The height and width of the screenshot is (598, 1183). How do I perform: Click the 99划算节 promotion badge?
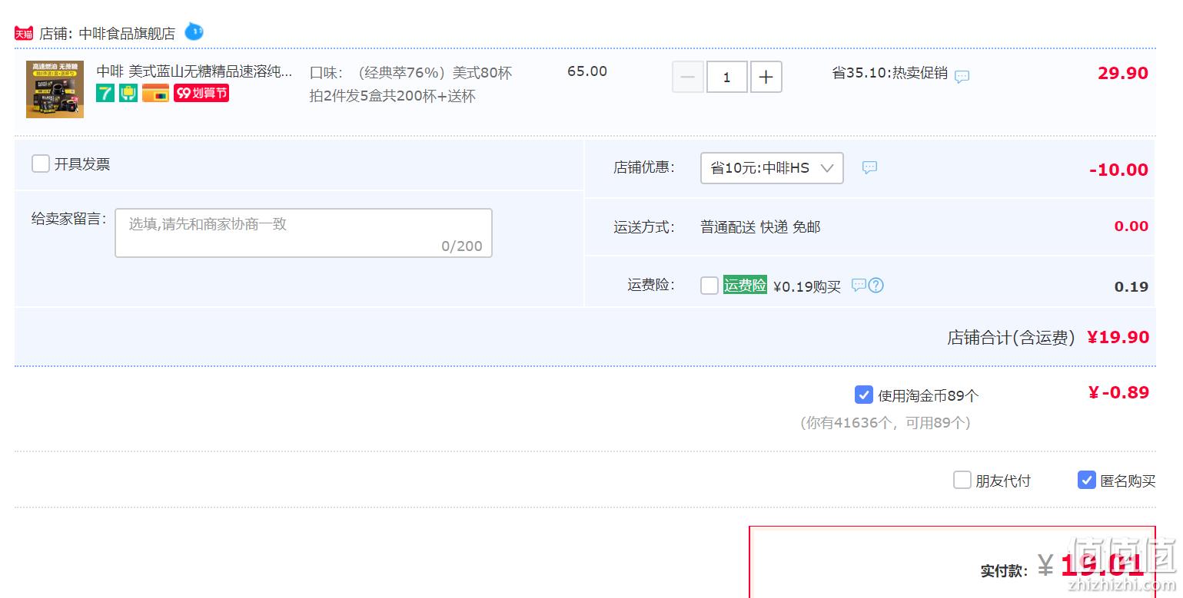tap(201, 93)
